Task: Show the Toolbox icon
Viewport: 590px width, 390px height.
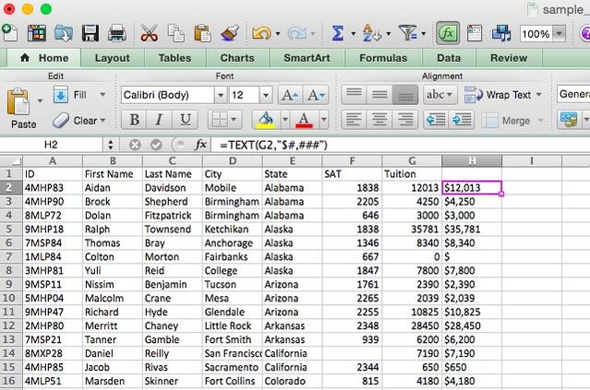Action: point(475,33)
